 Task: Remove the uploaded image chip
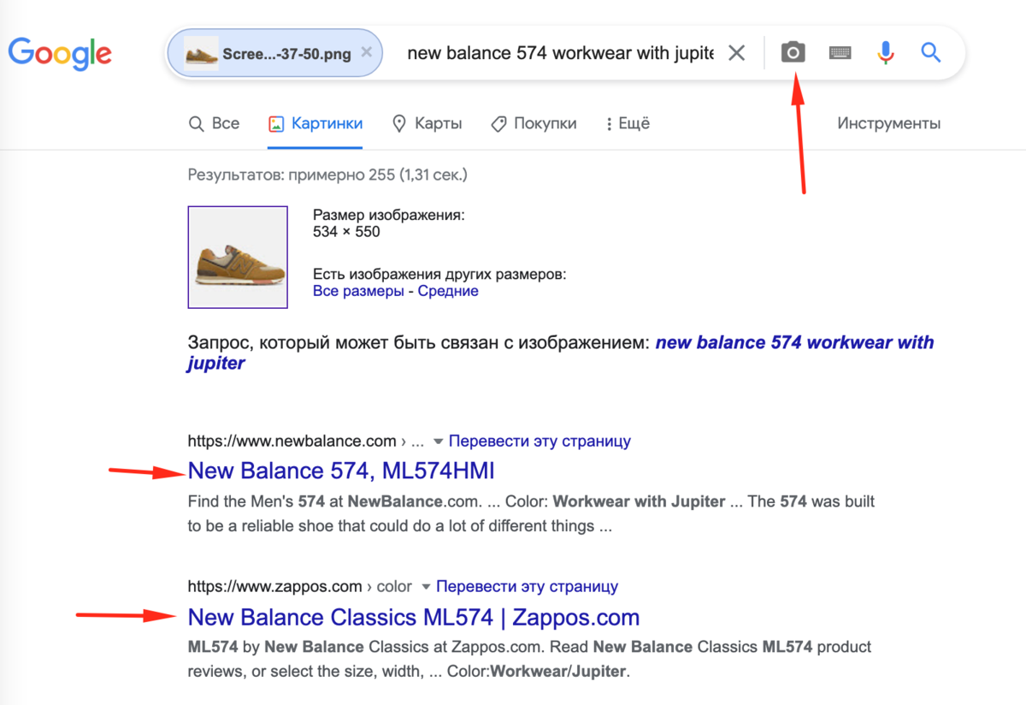coord(367,52)
